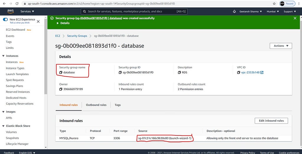
Task: Open Lifecycle Manager in sidebar
Action: point(17,144)
